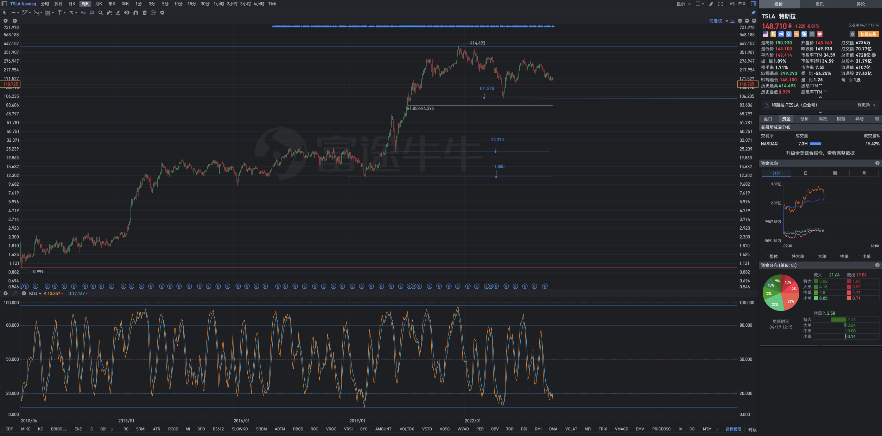Switch chart to 日K period
Screen dimensions: 882x436
[x=72, y=4]
